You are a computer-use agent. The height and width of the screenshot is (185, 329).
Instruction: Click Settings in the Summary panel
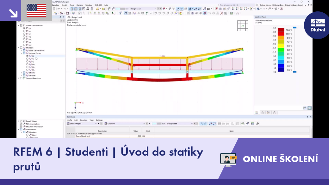click(x=99, y=120)
